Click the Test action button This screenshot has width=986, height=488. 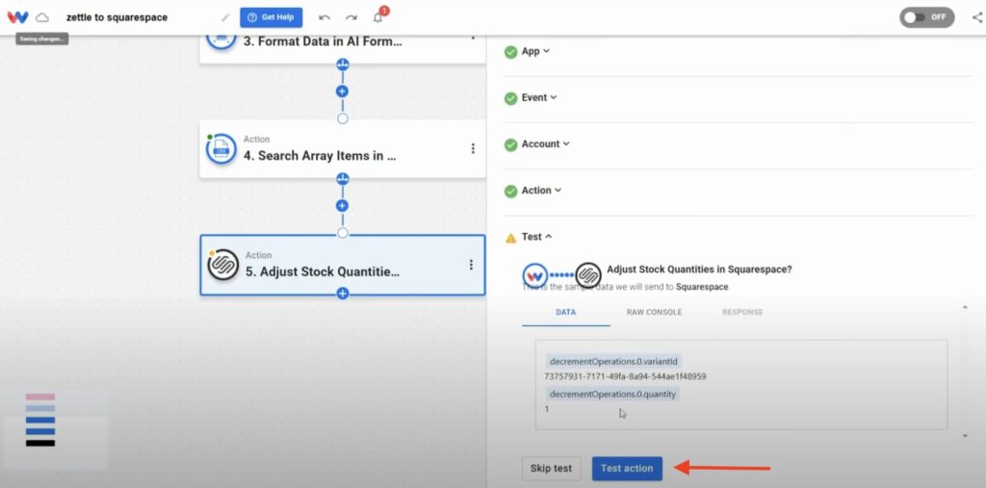click(627, 469)
